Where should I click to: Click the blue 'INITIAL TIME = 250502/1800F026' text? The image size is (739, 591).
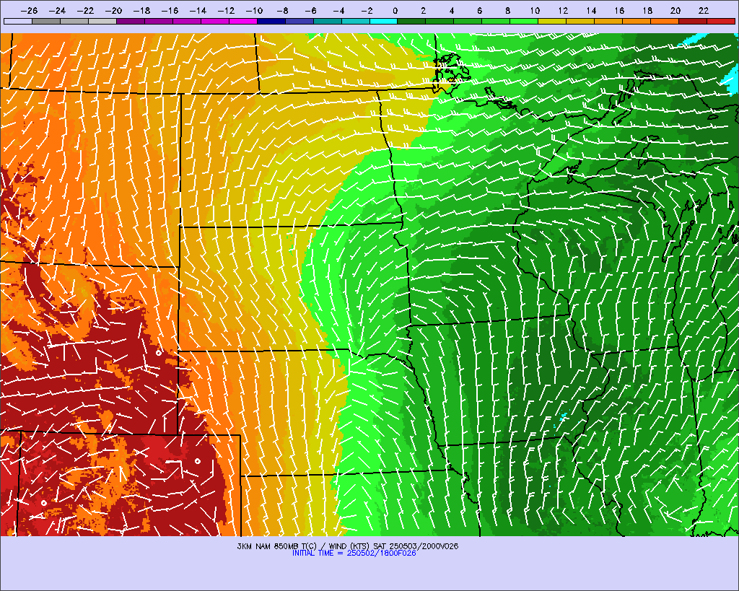[x=354, y=553]
